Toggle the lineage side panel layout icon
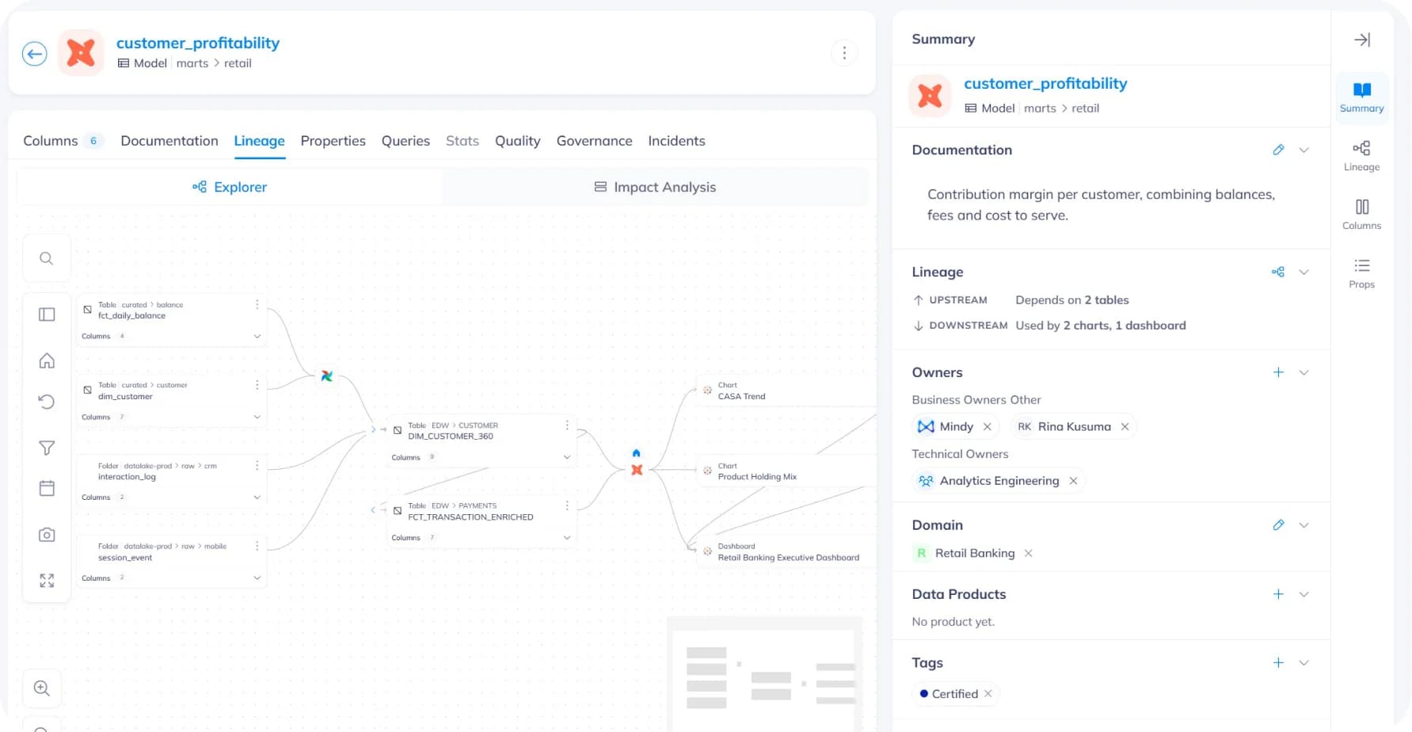This screenshot has width=1412, height=732. click(x=47, y=315)
